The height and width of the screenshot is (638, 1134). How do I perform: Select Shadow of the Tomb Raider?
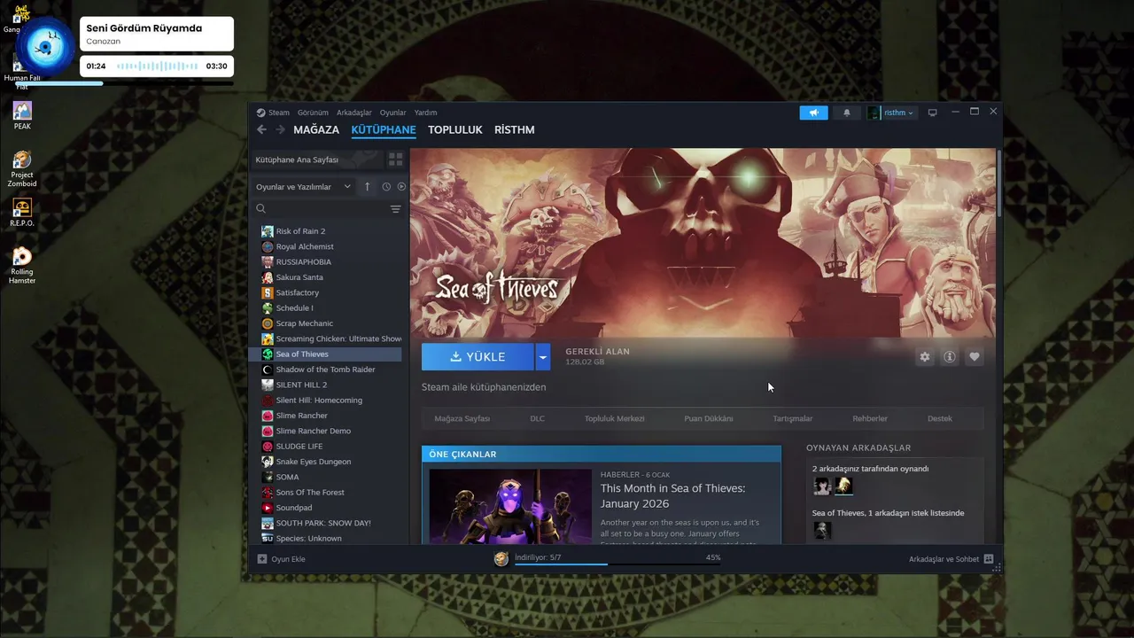(x=325, y=370)
